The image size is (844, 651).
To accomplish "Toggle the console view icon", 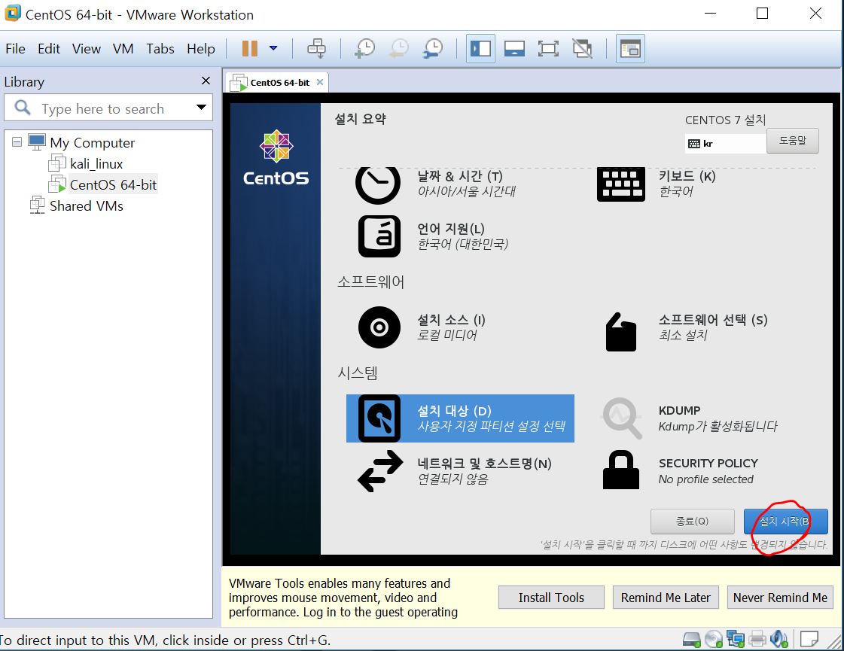I will point(629,49).
